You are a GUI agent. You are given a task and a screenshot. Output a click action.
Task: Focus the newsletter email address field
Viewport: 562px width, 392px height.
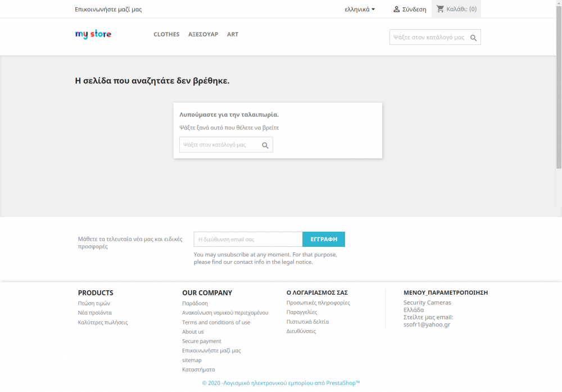[248, 239]
